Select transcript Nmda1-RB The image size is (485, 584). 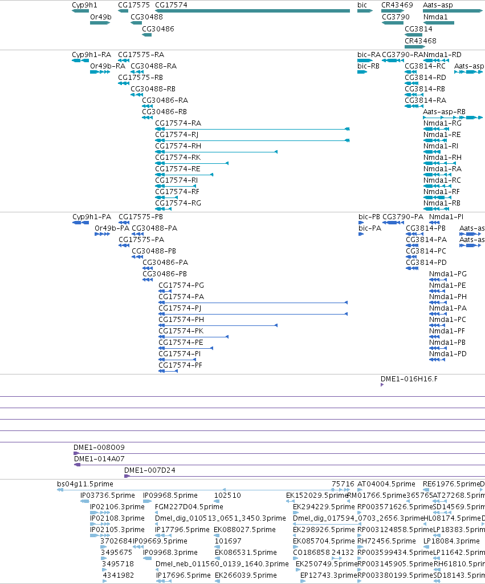click(x=437, y=209)
